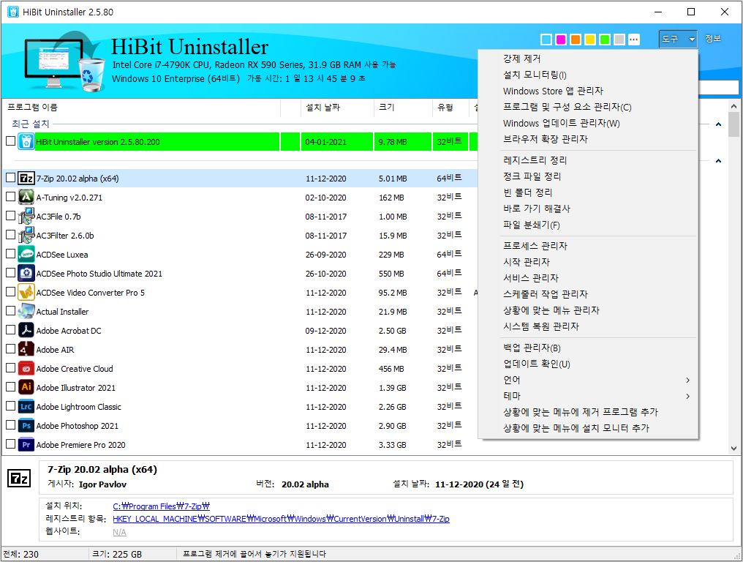Click the ACDSee Video Converter Pro icon
The image size is (743, 562).
pos(26,292)
